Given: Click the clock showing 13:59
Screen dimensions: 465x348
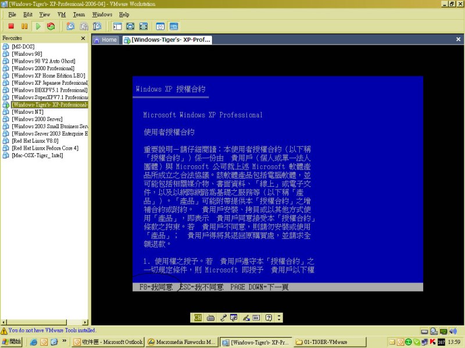Looking at the screenshot, I should tap(454, 342).
